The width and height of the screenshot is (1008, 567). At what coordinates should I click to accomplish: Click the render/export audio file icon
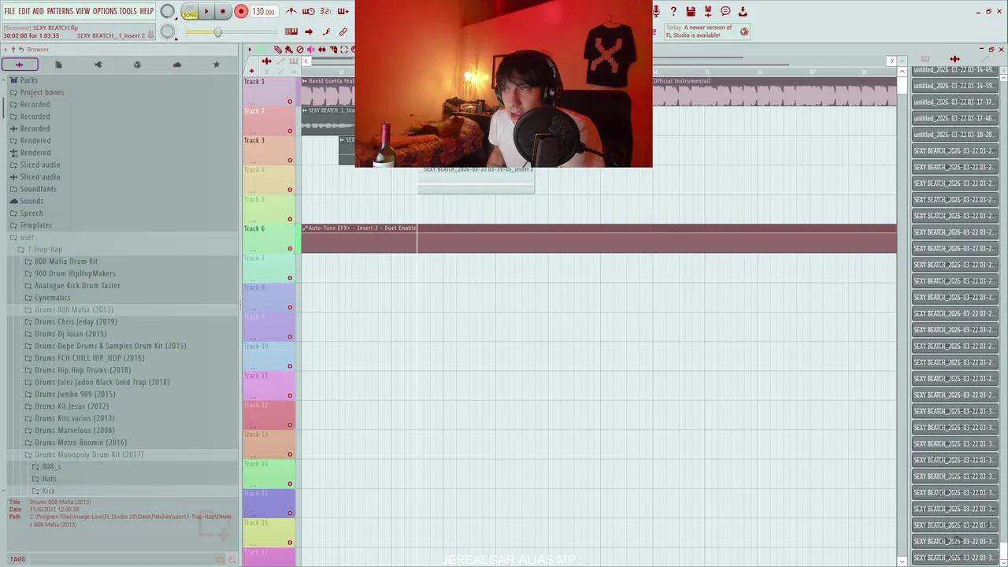pyautogui.click(x=708, y=11)
